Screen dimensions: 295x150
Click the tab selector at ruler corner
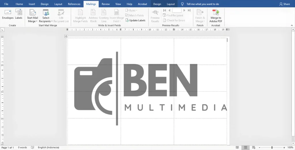click(x=2, y=30)
